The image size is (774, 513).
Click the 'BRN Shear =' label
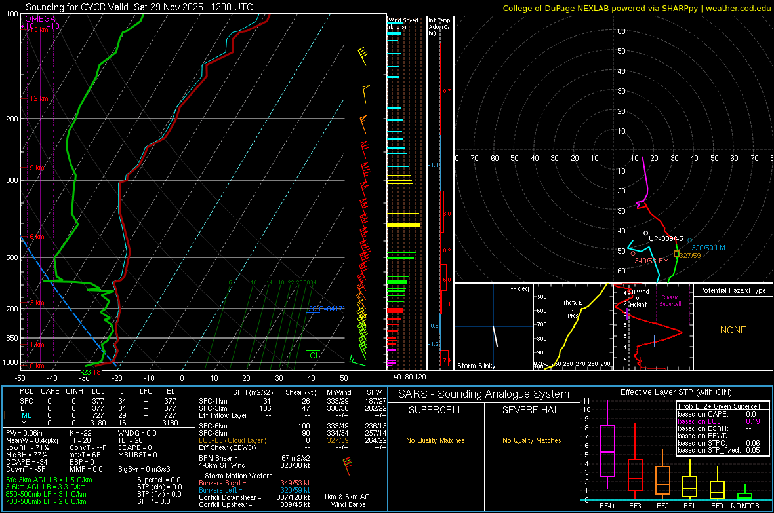click(218, 458)
